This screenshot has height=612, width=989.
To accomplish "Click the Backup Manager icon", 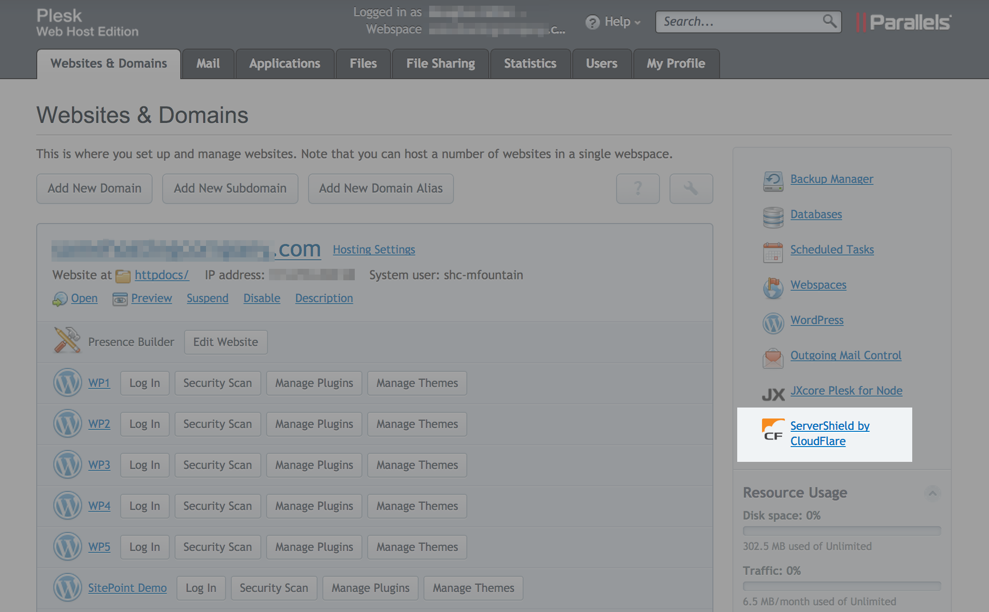I will tap(773, 181).
